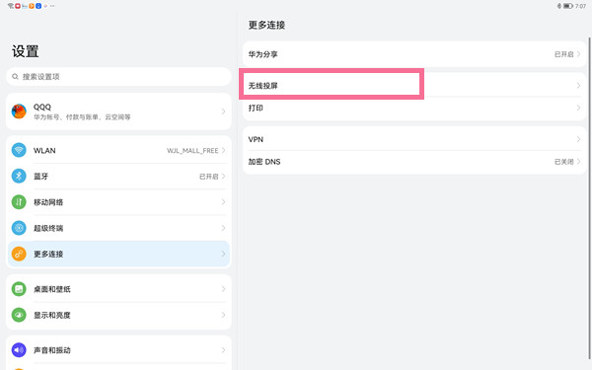Open WJL_MALL_FREE network label
The height and width of the screenshot is (370, 592).
click(192, 151)
